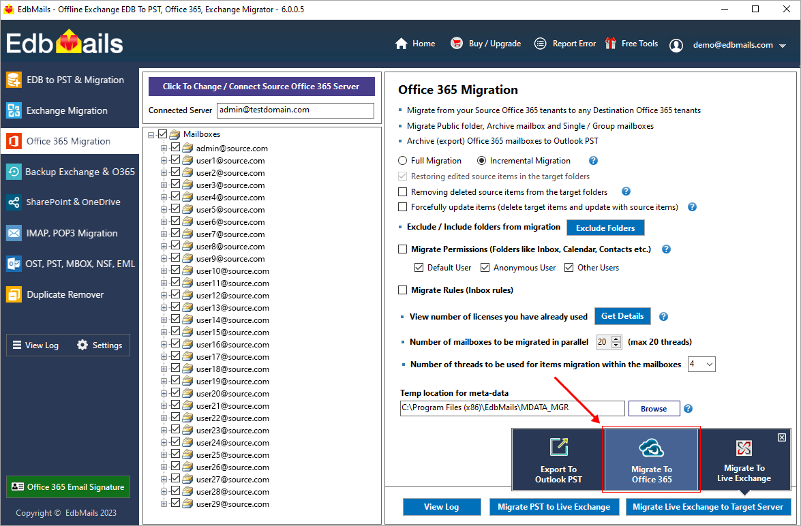Image resolution: width=801 pixels, height=526 pixels.
Task: Decrease parallel mailboxes spinner value
Action: coord(616,345)
